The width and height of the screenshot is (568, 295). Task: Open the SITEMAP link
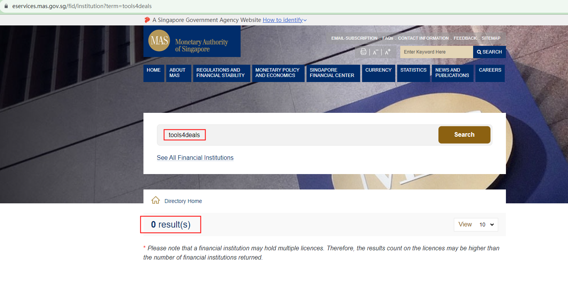(x=491, y=38)
